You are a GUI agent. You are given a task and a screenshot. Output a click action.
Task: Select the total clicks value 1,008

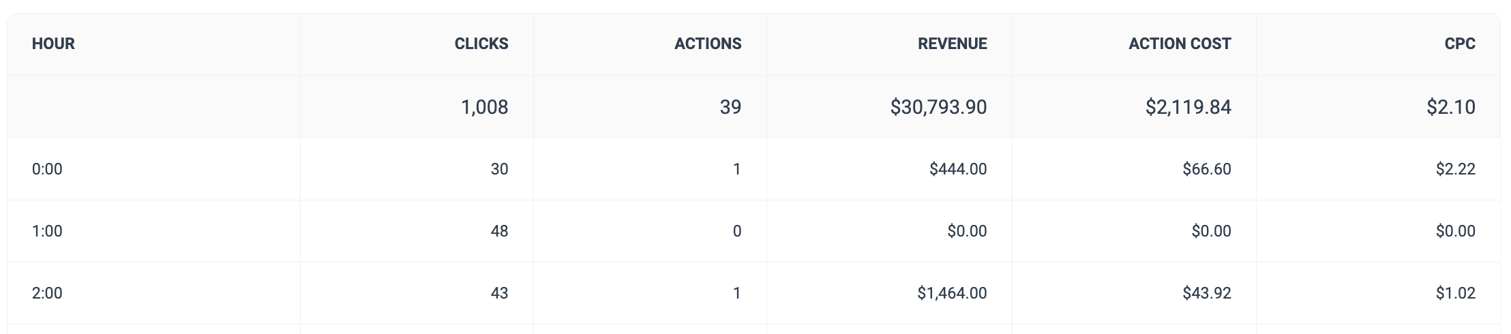484,107
